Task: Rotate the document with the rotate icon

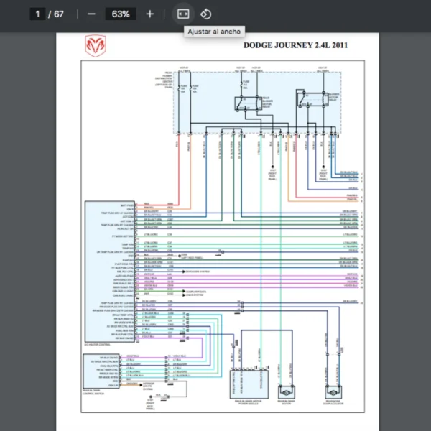Action: 205,14
